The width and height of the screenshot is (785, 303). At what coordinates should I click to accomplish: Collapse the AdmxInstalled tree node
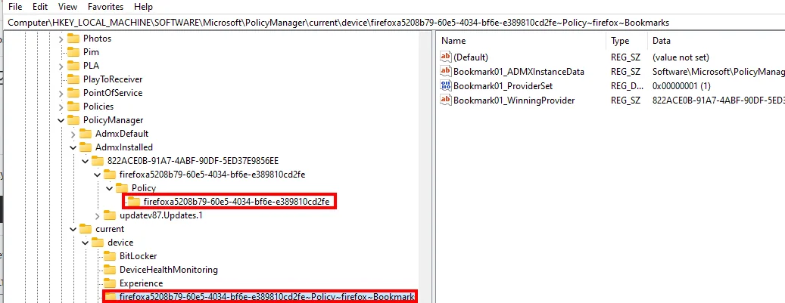(x=73, y=147)
